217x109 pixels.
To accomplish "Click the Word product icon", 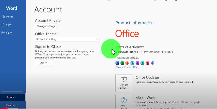I will tap(117, 63).
